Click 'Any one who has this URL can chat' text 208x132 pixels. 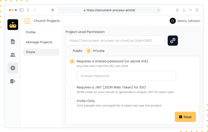click(x=102, y=66)
